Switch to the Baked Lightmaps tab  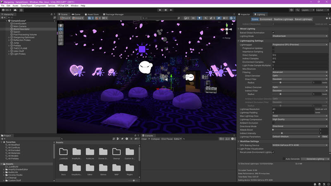(303, 19)
